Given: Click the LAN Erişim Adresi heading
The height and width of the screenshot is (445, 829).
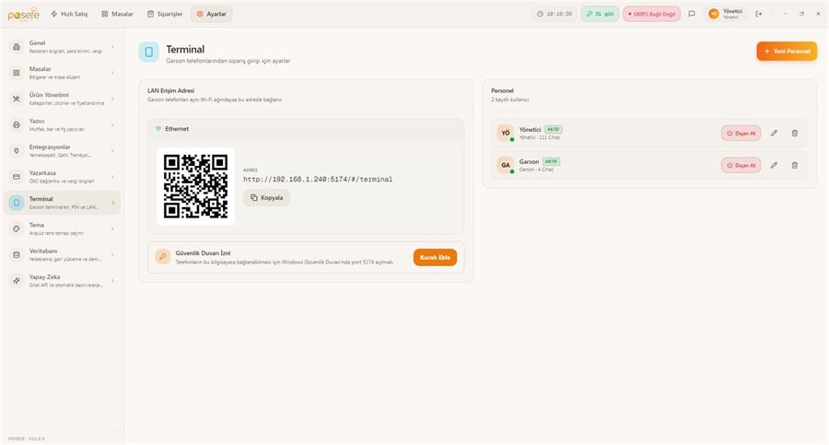Looking at the screenshot, I should (x=170, y=90).
